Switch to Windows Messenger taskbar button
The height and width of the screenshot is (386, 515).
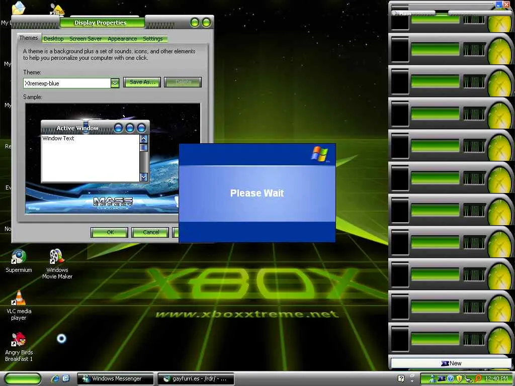tap(115, 378)
